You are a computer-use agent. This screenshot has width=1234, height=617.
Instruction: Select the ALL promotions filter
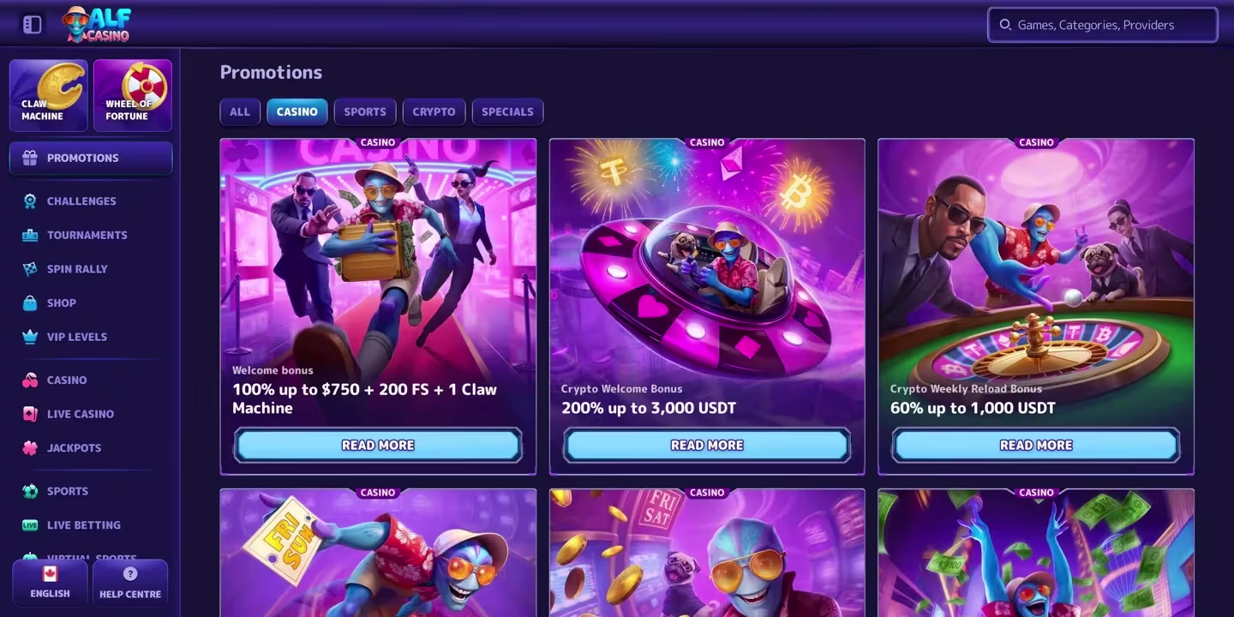(x=240, y=111)
